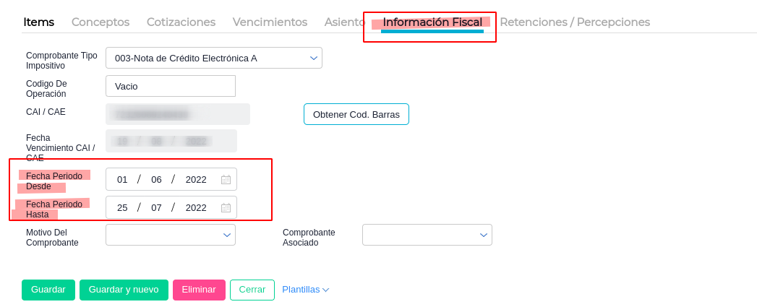Go to Cotizaciones tab

pos(181,22)
